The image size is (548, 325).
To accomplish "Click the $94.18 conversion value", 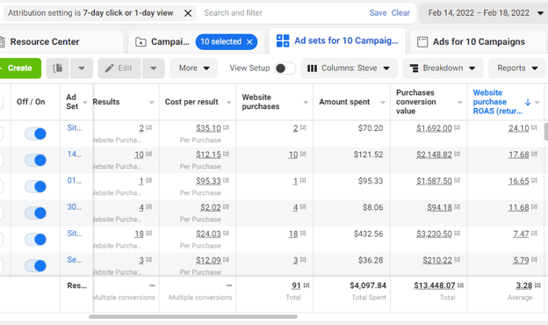I will pos(439,207).
